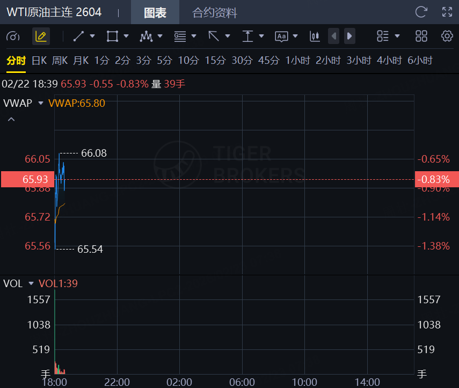This screenshot has width=459, height=388.
Task: Open the line tool dropdown arrow
Action: 92,36
